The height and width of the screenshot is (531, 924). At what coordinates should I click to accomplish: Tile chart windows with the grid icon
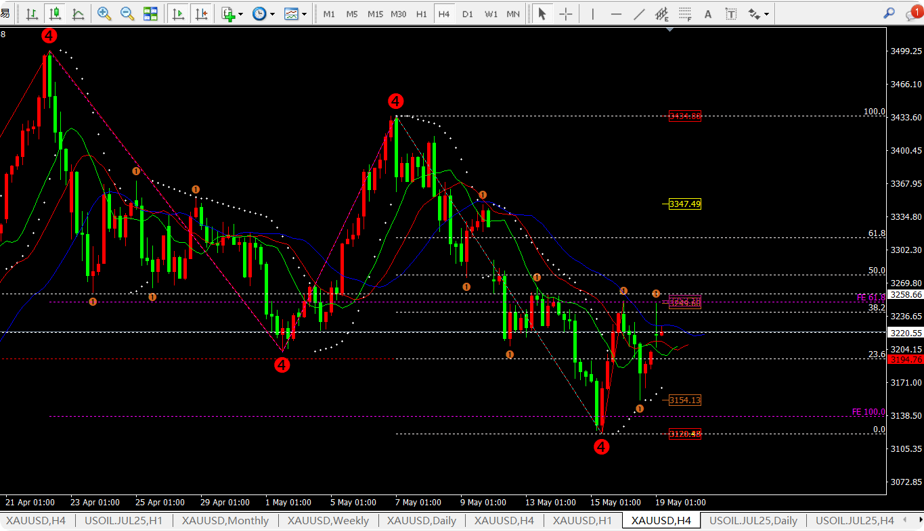click(150, 14)
